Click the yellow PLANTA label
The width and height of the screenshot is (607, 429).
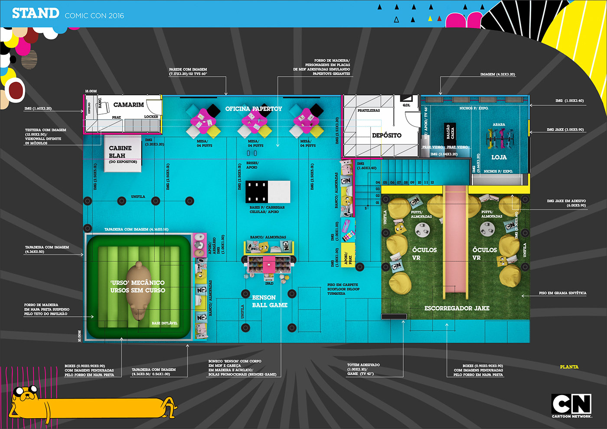[x=569, y=367]
